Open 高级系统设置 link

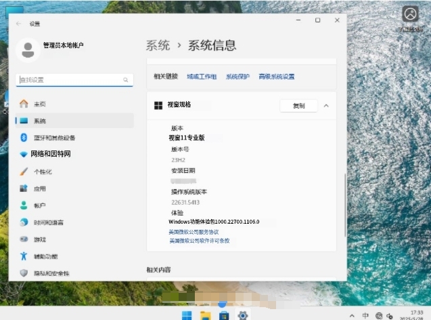[276, 77]
